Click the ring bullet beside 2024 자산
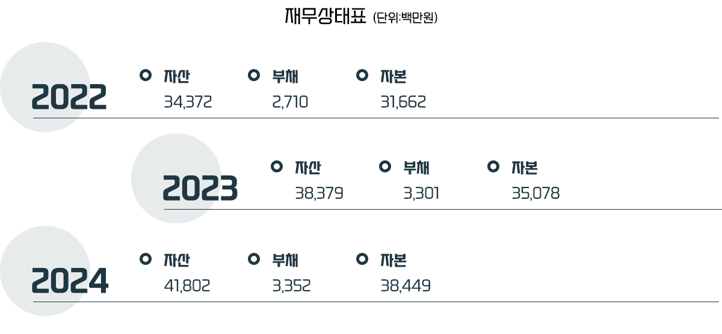Image resolution: width=722 pixels, height=334 pixels. pos(145,258)
